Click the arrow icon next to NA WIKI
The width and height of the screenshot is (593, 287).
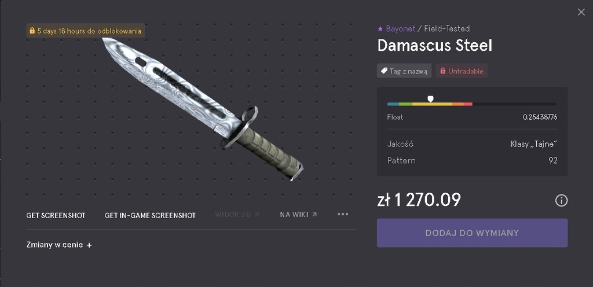314,215
